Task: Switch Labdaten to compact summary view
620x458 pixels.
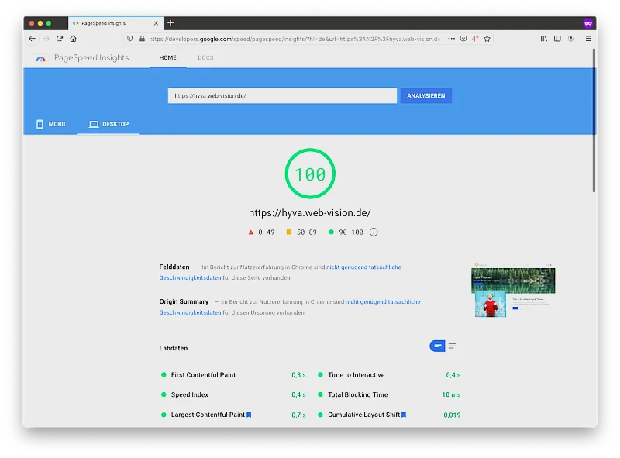Action: 438,346
